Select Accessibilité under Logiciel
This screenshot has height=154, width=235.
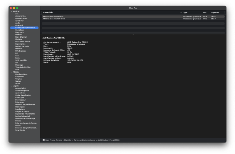[x=20, y=88]
